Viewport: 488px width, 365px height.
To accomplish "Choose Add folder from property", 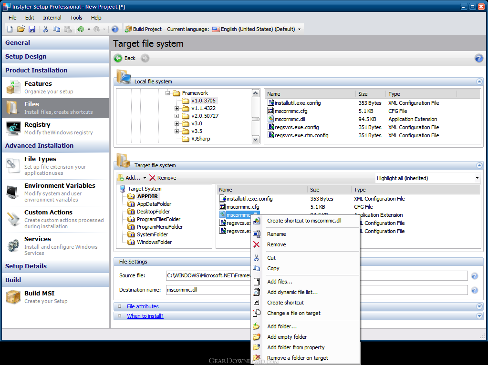I will 305,347.
